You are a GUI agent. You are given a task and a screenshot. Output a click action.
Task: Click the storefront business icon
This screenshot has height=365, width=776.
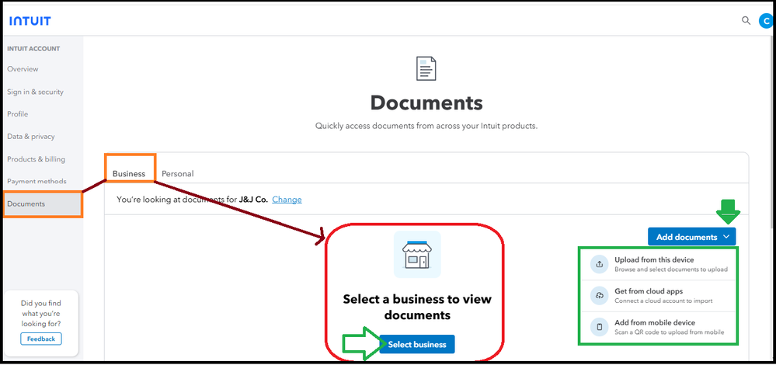(417, 254)
